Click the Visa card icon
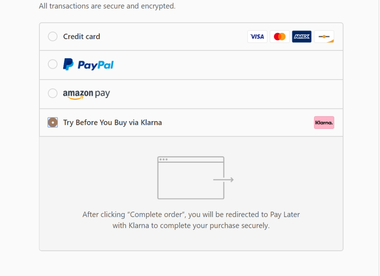 (x=257, y=37)
